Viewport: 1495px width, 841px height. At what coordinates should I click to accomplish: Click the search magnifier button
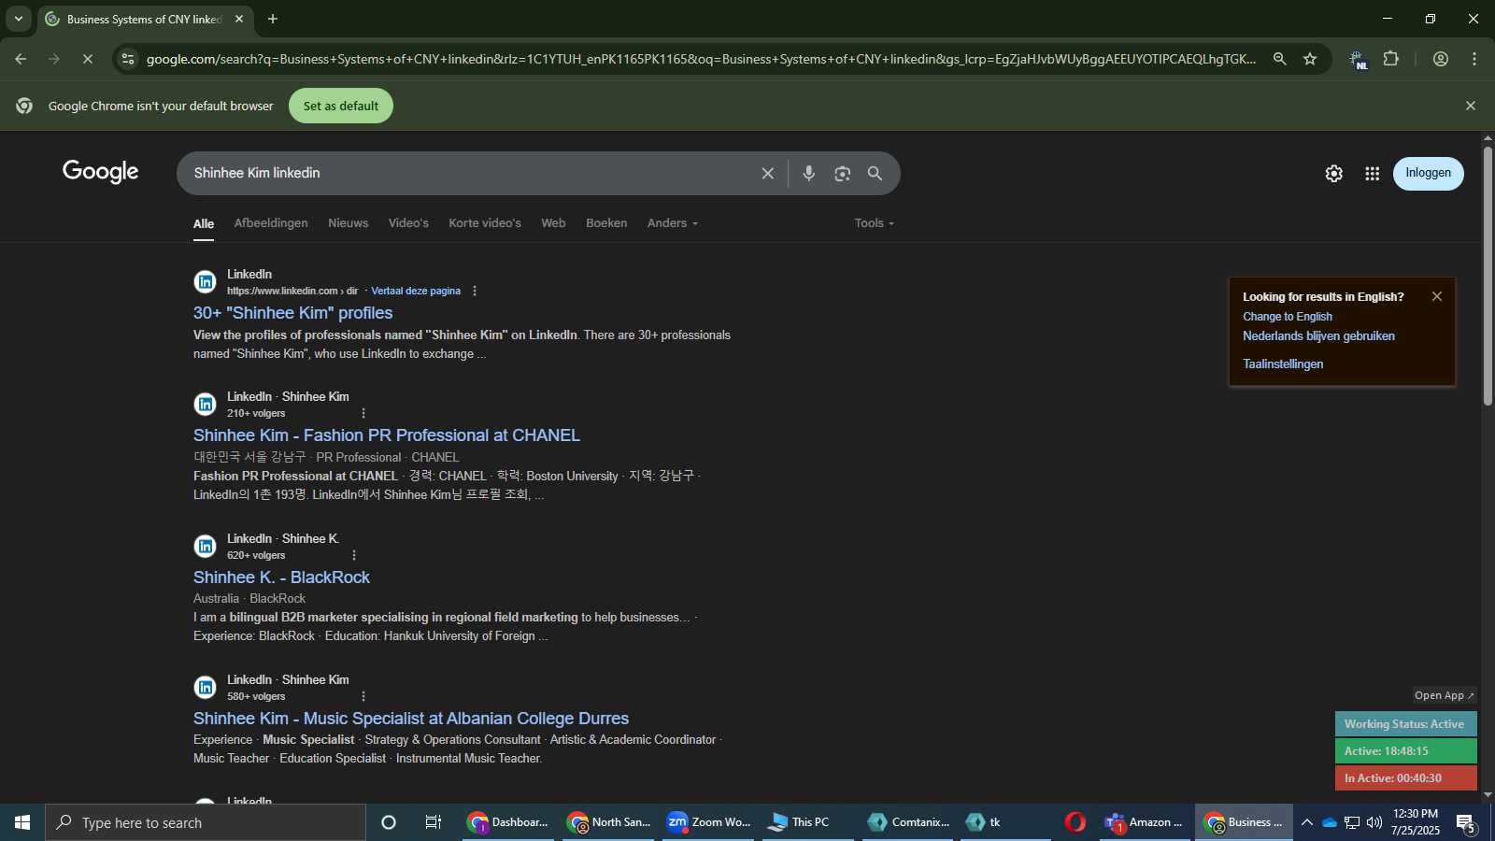pos(875,173)
